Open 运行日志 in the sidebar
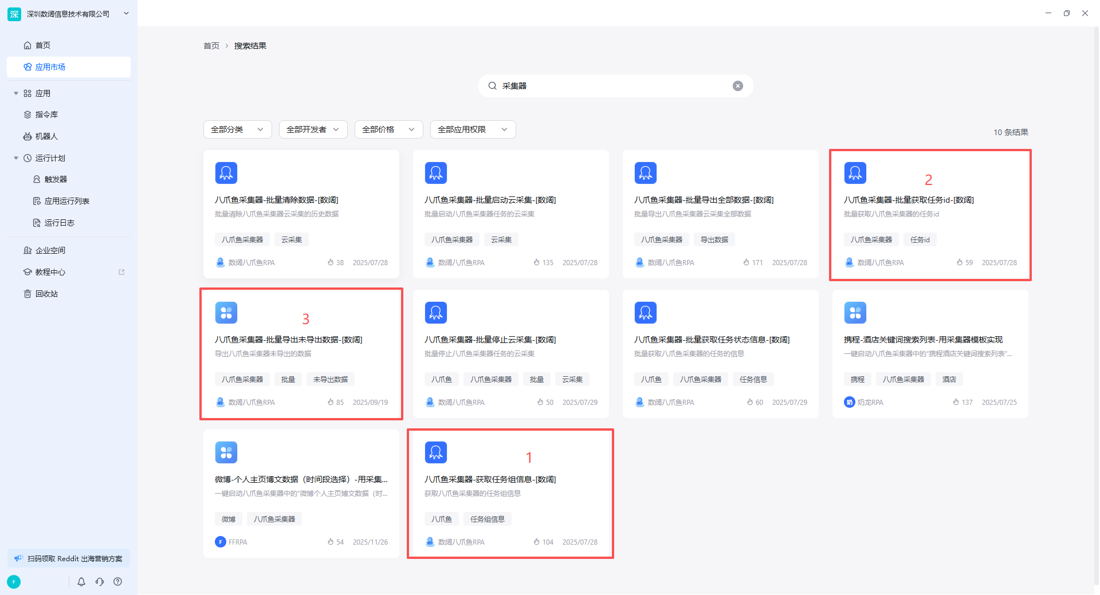The image size is (1100, 595). (69, 223)
